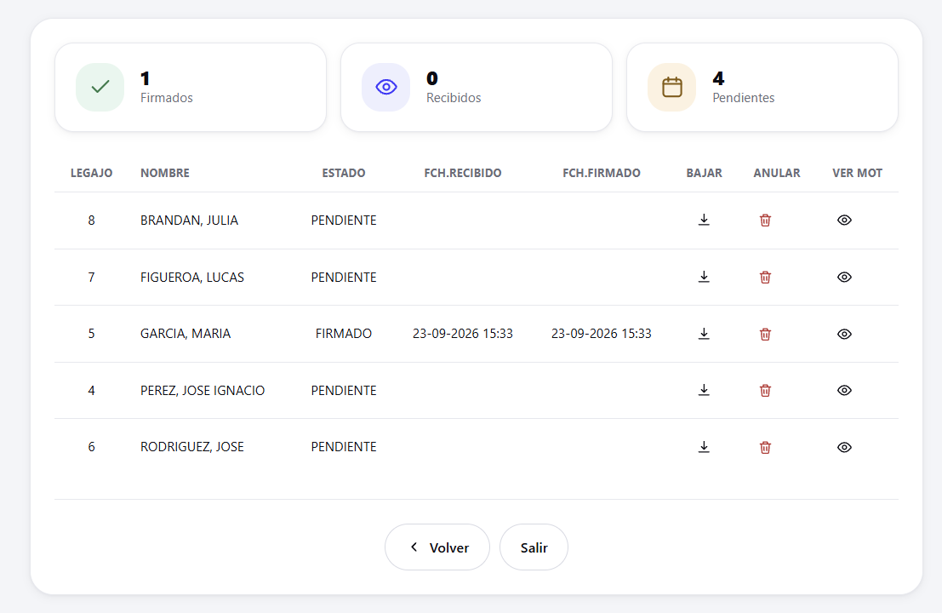View the reason for BRANDAN, JULIA
This screenshot has height=613, width=942.
click(844, 220)
